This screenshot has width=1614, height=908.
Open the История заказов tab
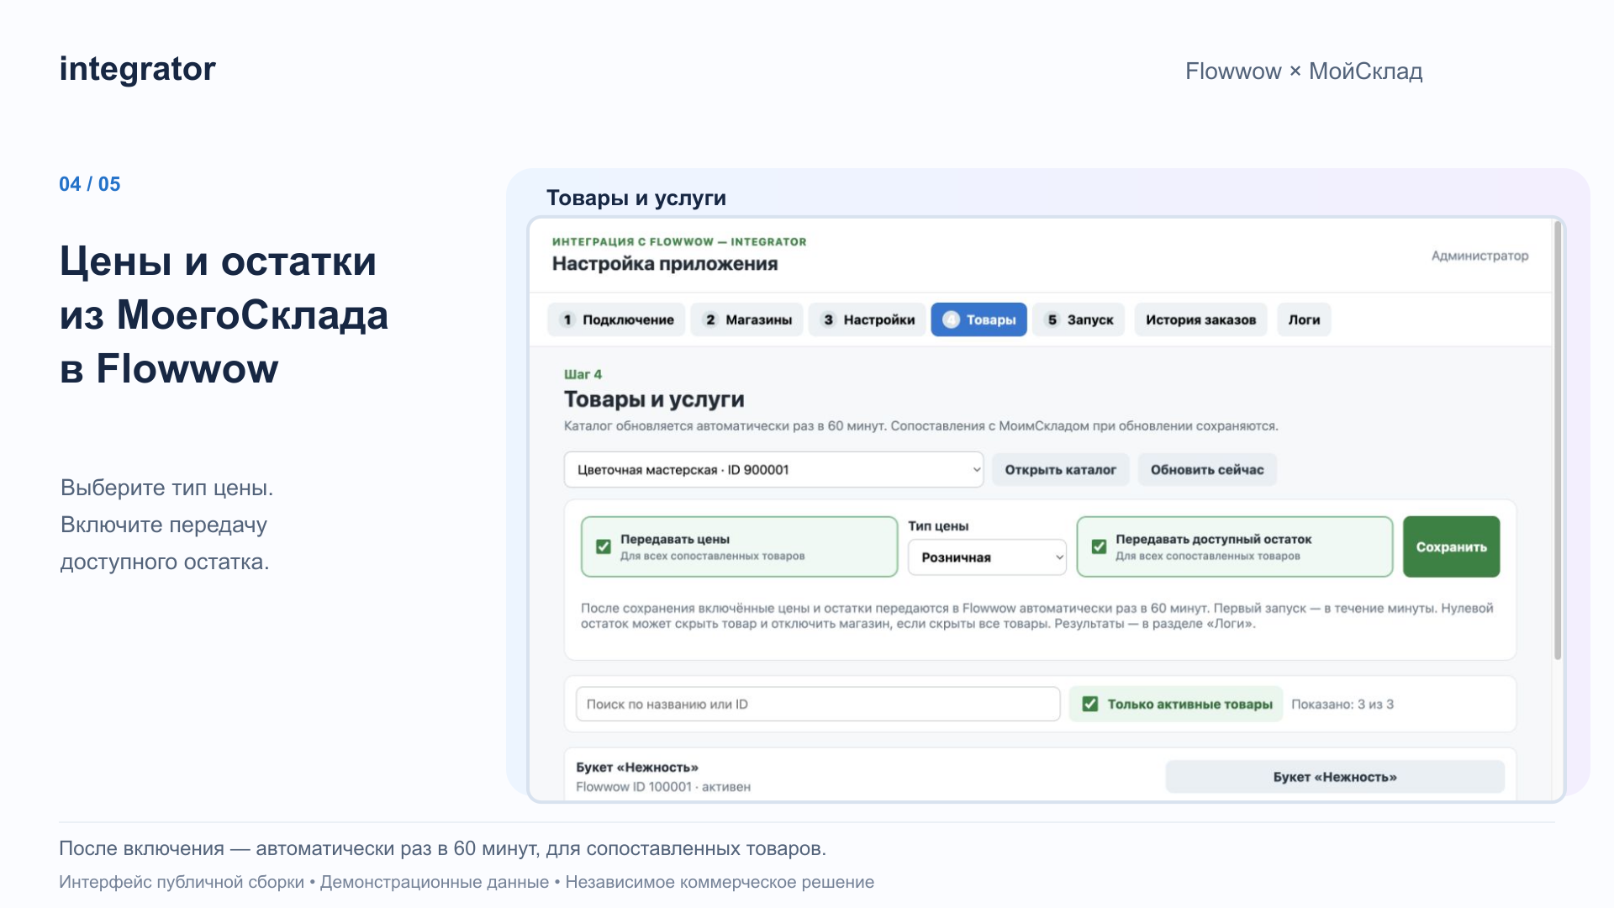pyautogui.click(x=1200, y=319)
